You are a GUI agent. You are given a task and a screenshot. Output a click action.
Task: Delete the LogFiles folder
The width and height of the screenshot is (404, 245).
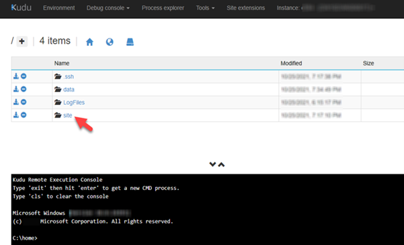click(x=24, y=102)
